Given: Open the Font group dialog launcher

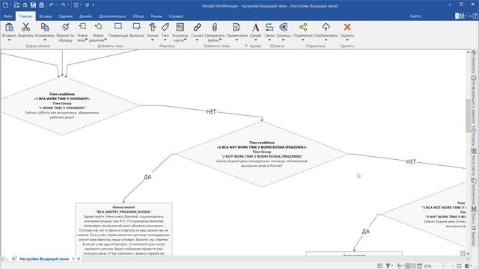Looking at the screenshot, I should coord(246,46).
